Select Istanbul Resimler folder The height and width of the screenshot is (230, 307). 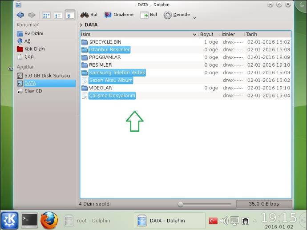pos(109,49)
